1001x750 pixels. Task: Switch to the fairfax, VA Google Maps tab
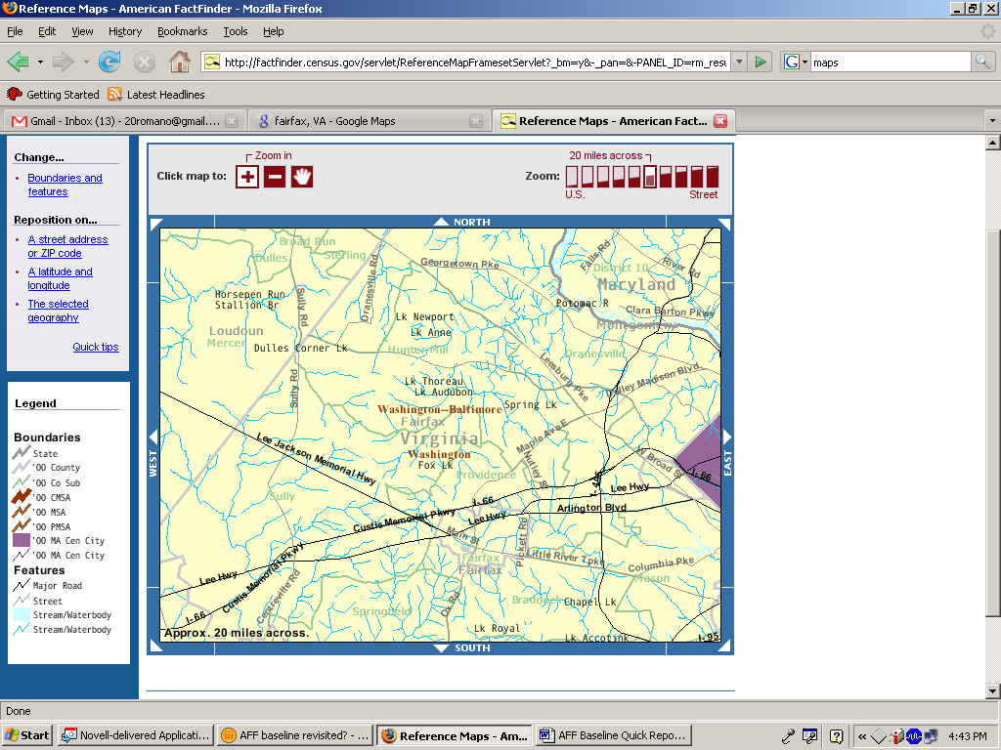coord(369,121)
